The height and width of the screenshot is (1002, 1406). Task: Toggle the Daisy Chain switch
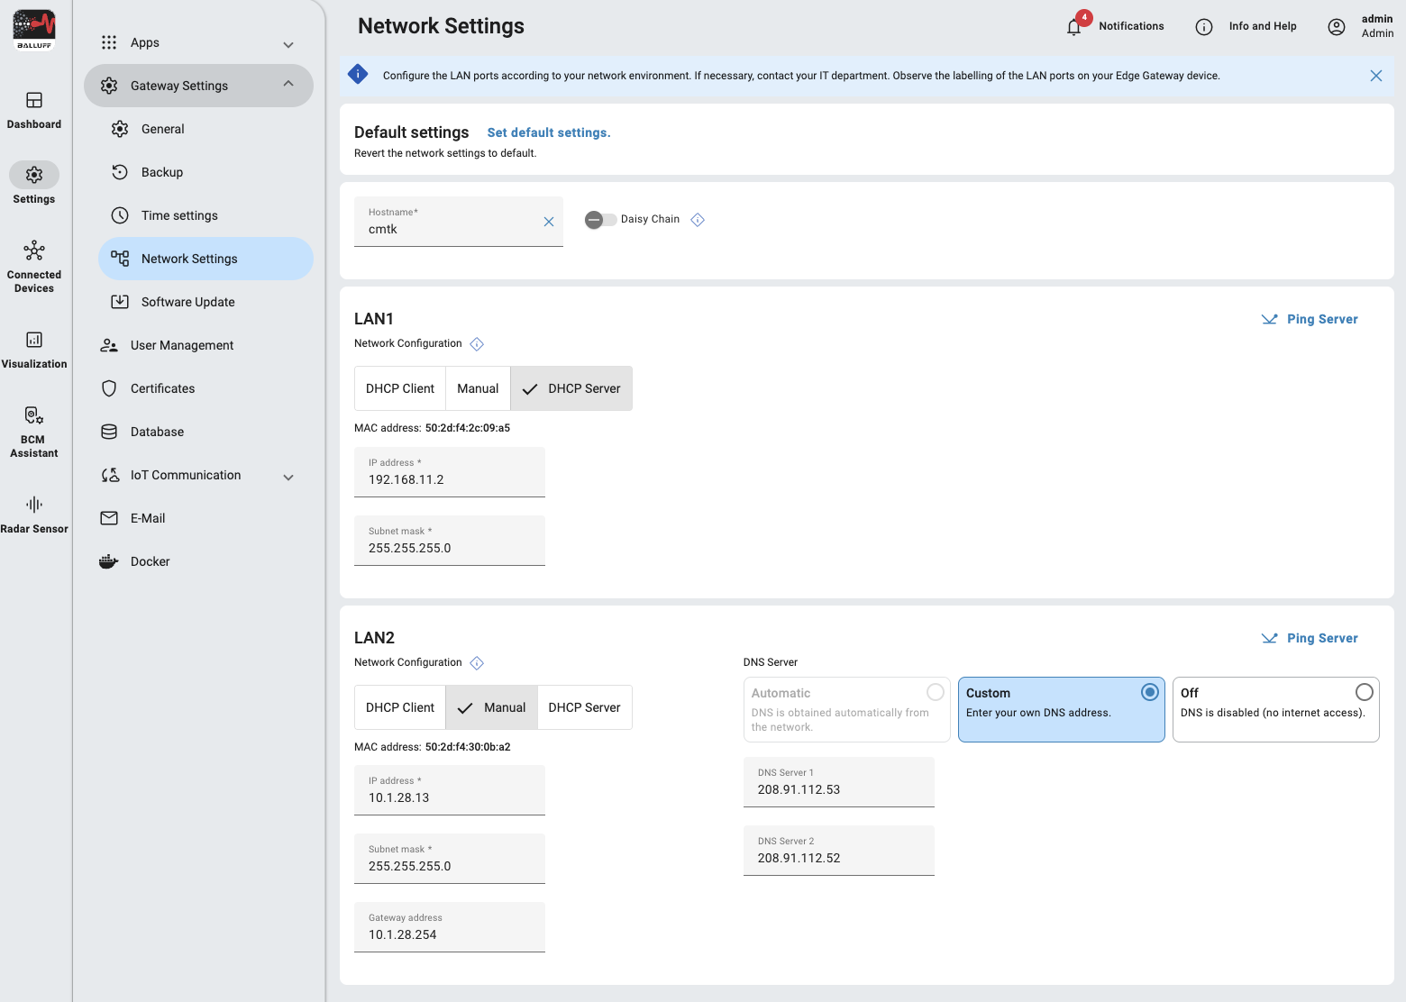tap(600, 220)
